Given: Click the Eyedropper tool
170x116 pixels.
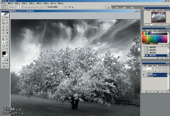Looking at the screenshot, I should click(7, 46).
